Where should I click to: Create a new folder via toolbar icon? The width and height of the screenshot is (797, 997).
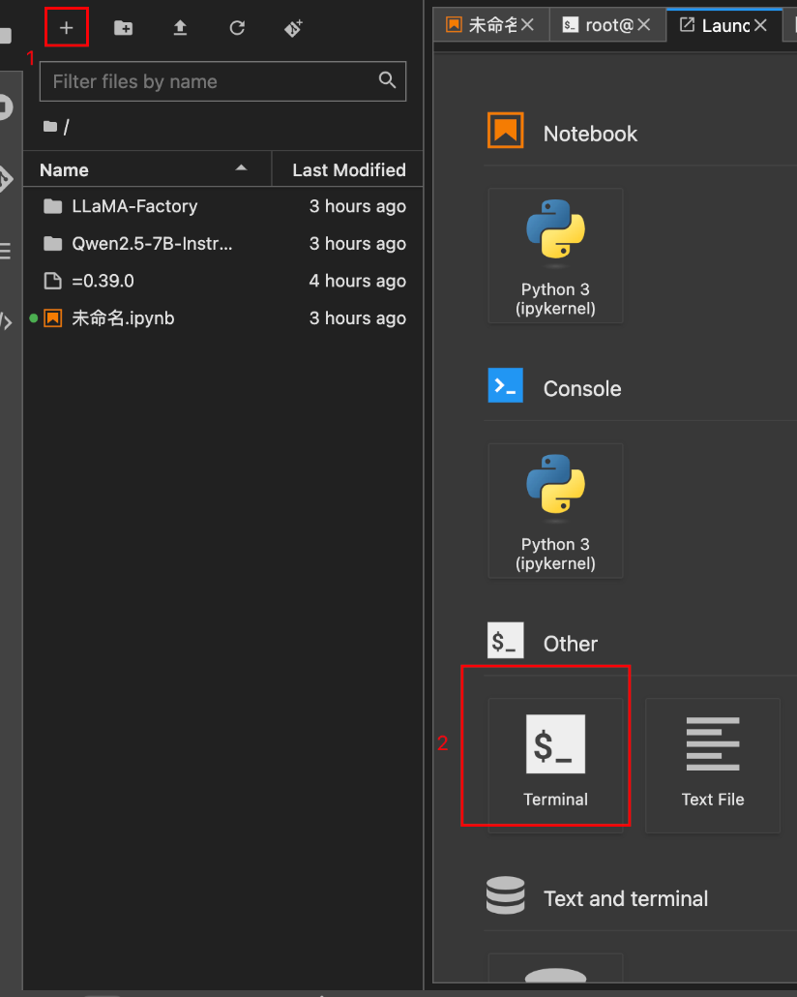coord(123,28)
